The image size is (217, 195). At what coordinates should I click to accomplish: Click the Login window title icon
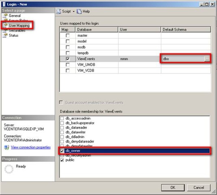pyautogui.click(x=4, y=4)
